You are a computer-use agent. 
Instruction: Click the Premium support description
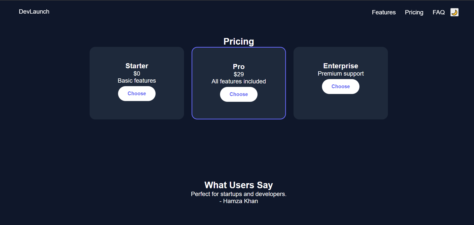click(x=340, y=74)
